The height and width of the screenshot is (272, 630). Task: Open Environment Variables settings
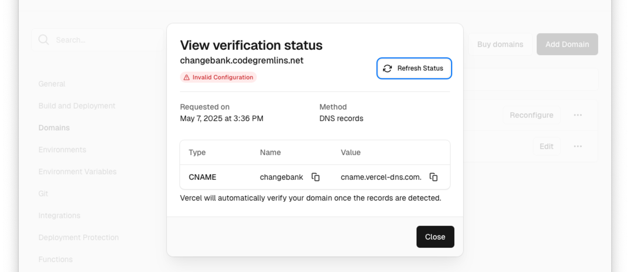point(78,172)
